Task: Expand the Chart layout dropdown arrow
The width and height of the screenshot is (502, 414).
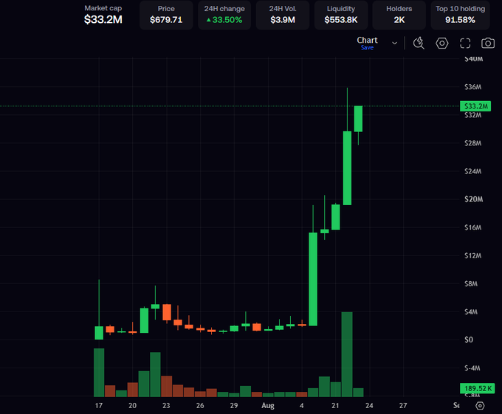Action: pos(394,43)
